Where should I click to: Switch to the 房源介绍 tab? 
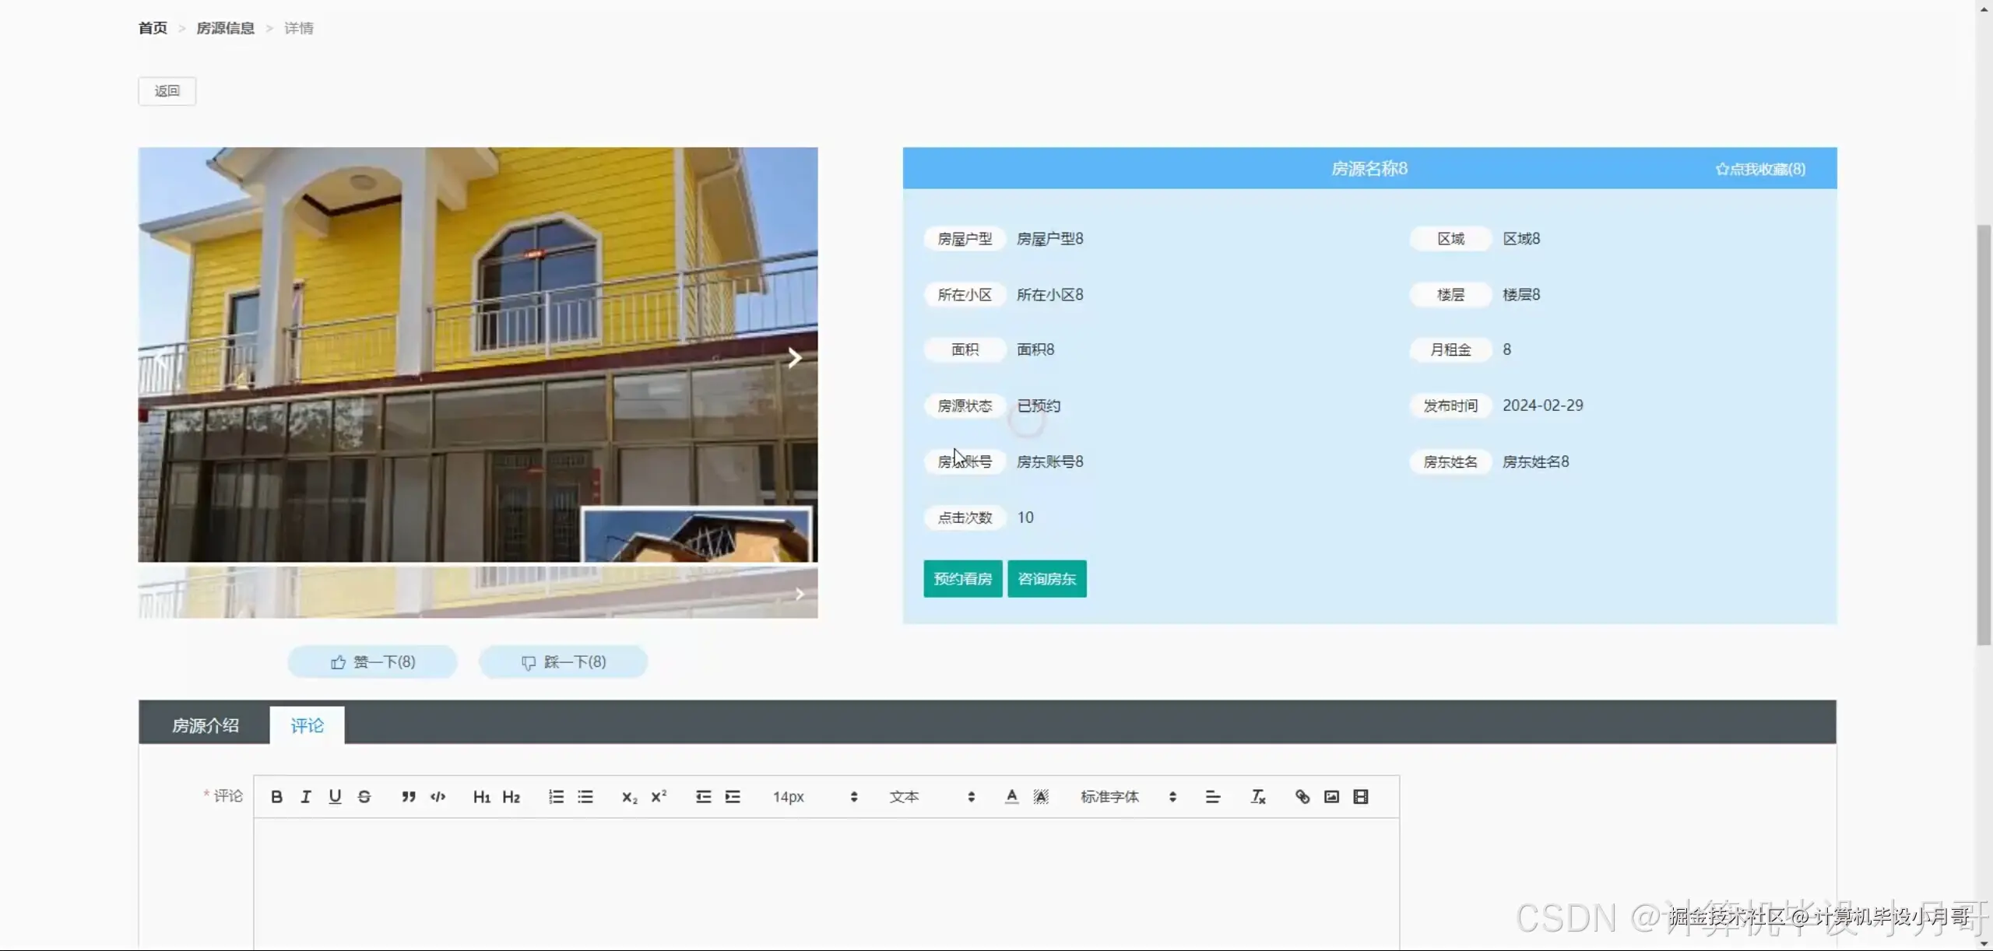click(x=205, y=725)
